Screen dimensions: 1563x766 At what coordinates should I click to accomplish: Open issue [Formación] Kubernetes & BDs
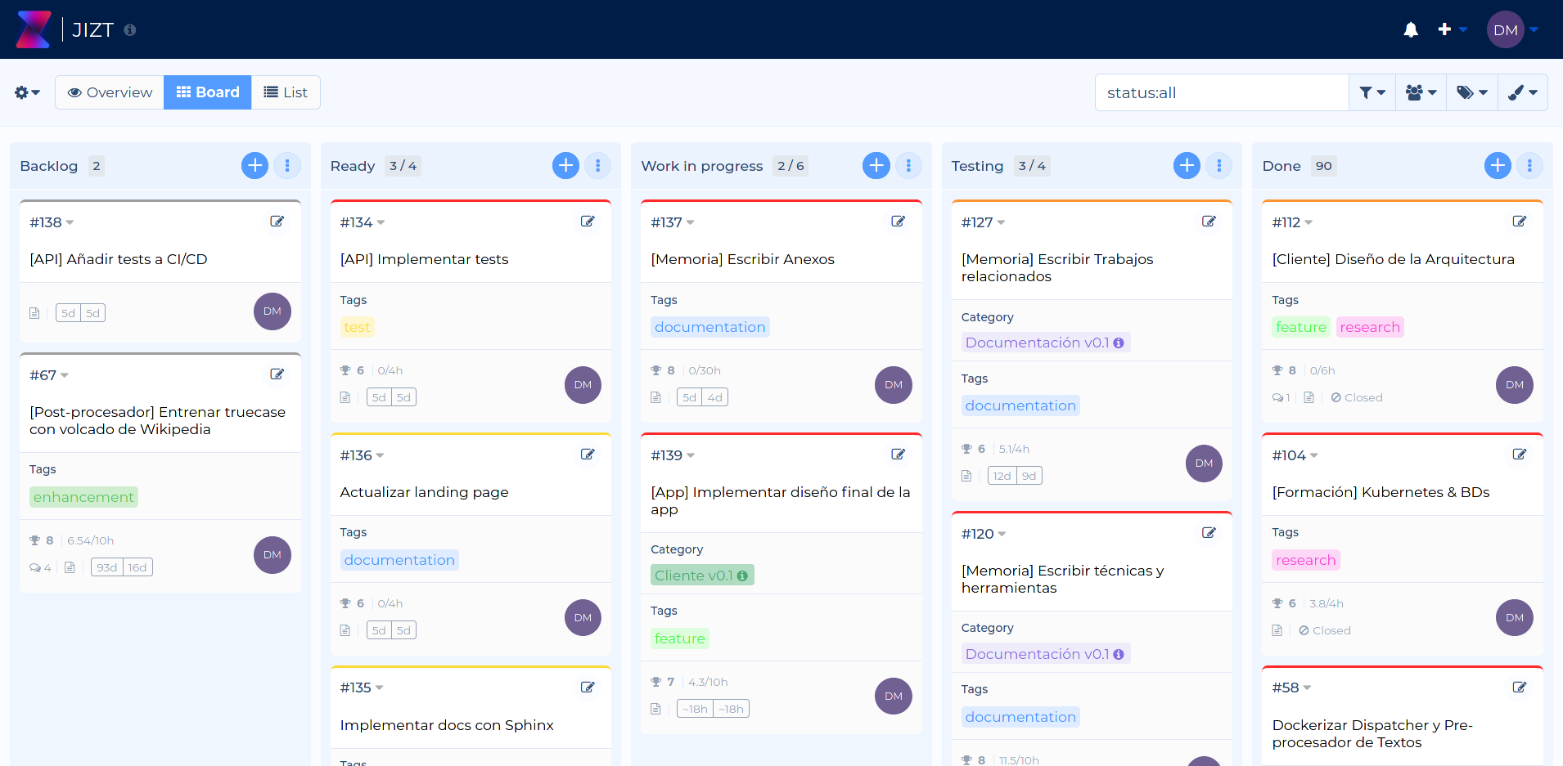(1381, 492)
